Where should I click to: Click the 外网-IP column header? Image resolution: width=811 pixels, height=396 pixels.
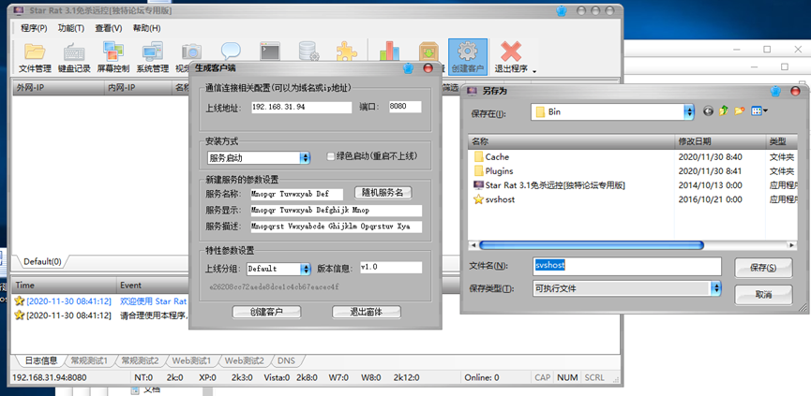[x=58, y=88]
